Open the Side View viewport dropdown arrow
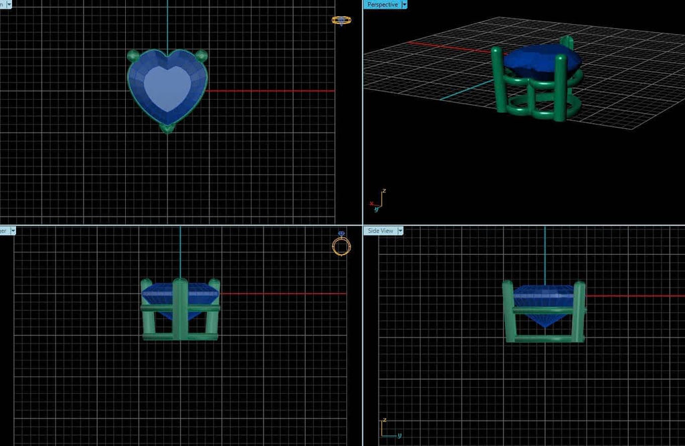Screen dimensions: 685x446 tap(401, 231)
